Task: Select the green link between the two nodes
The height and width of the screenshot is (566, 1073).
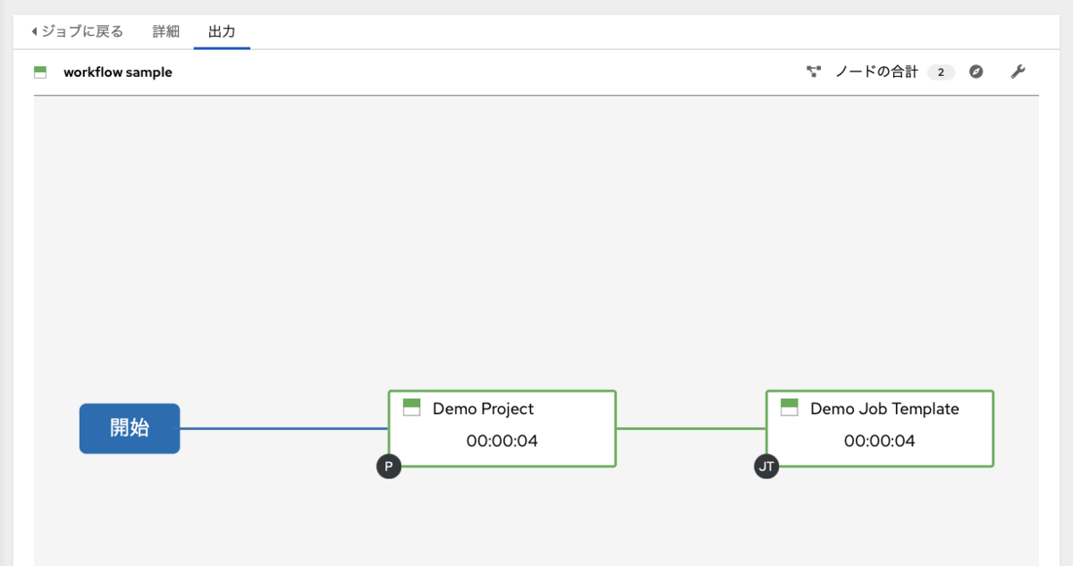Action: point(691,428)
